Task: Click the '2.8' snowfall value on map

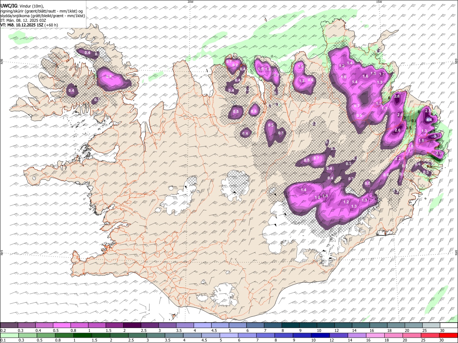Action: coord(397,96)
